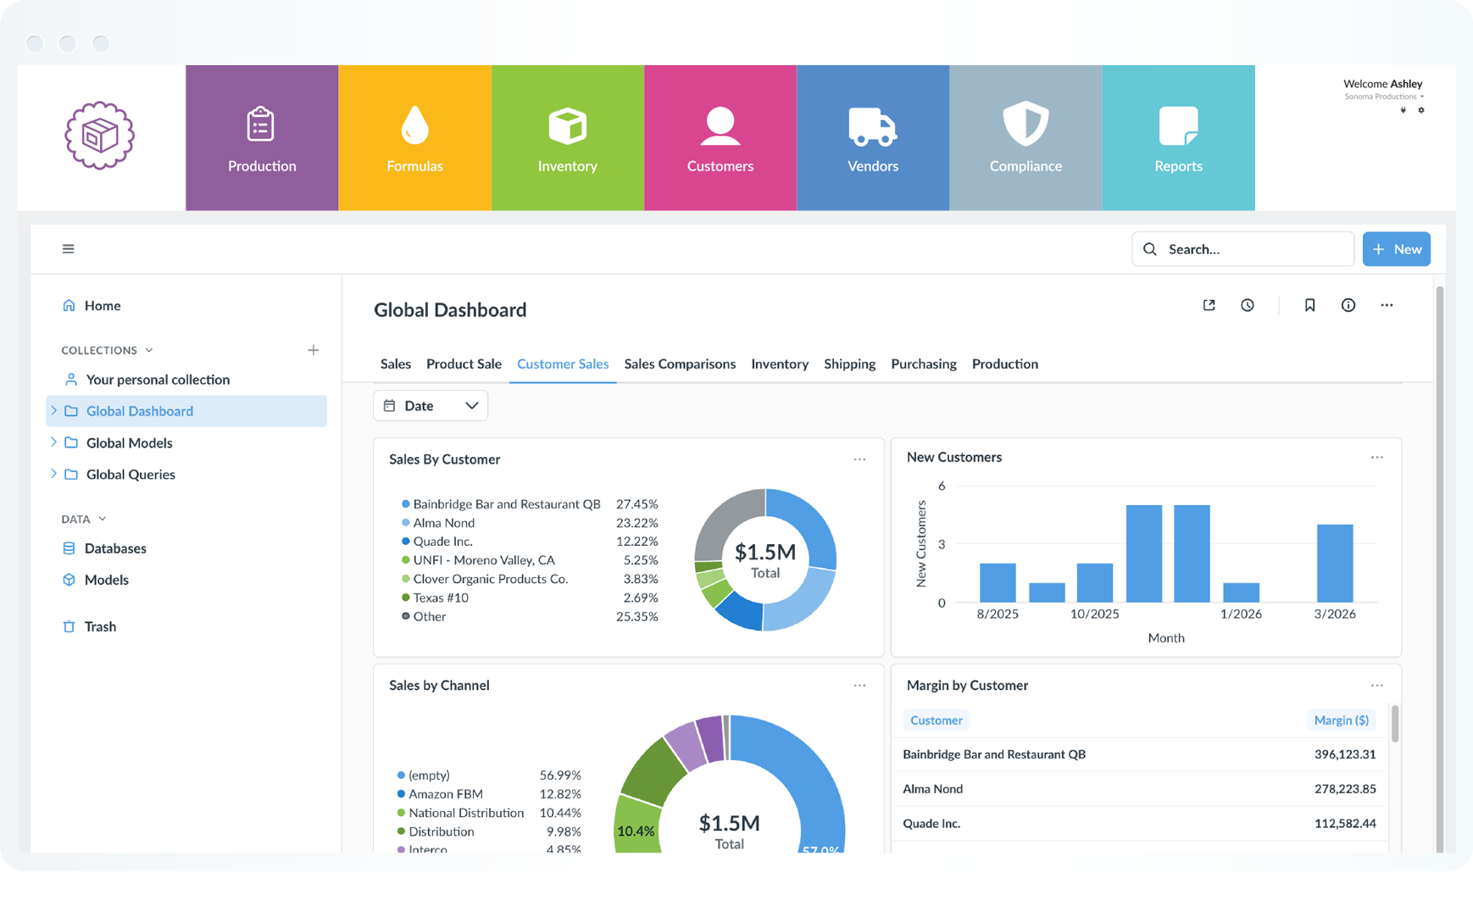Expand the Global Models folder
Screen dimensions: 1473x906
point(54,442)
